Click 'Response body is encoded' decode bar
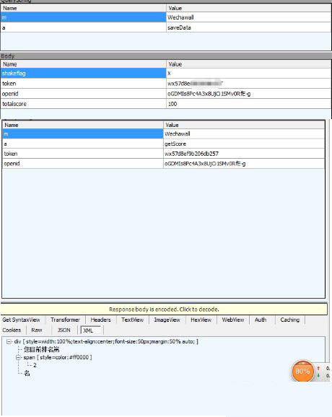This screenshot has height=417, width=332. click(164, 310)
